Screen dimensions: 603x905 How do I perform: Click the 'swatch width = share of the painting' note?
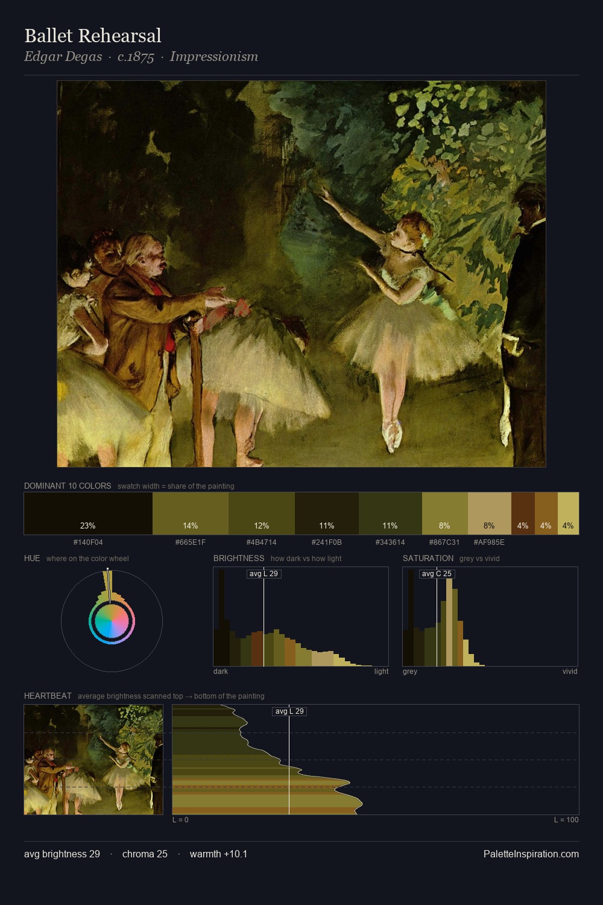[176, 486]
